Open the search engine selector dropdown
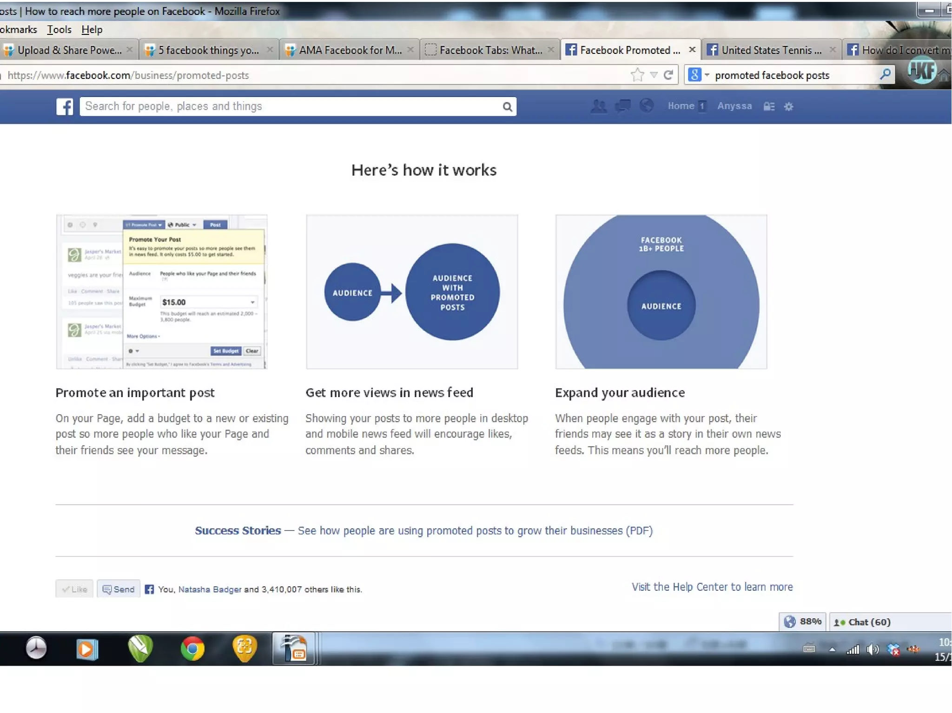Viewport: 952px width, 713px height. [707, 75]
